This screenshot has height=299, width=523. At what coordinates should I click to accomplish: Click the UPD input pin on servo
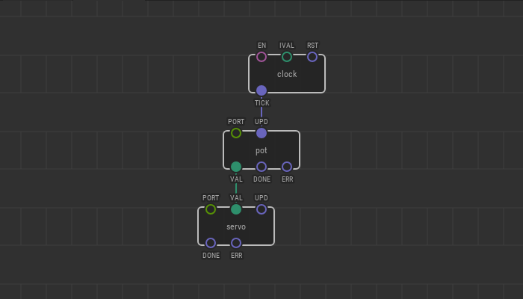click(x=261, y=209)
